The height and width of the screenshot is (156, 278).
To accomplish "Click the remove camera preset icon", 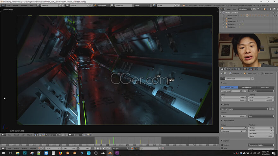I will point(273,109).
